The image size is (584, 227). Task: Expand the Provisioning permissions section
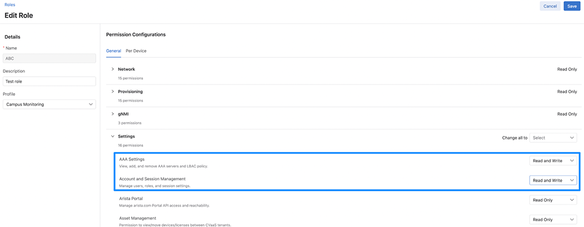tap(113, 91)
